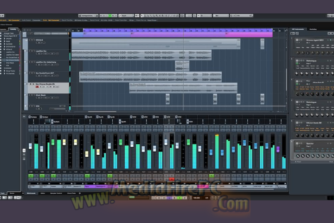Open the Bar grid type dropdown
The width and height of the screenshot is (334, 223).
click(x=220, y=16)
